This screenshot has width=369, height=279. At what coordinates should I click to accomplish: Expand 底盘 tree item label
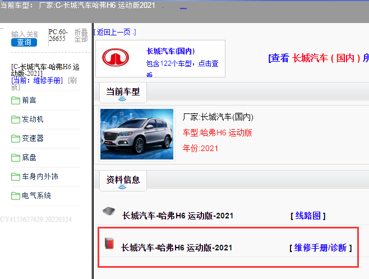click(29, 158)
